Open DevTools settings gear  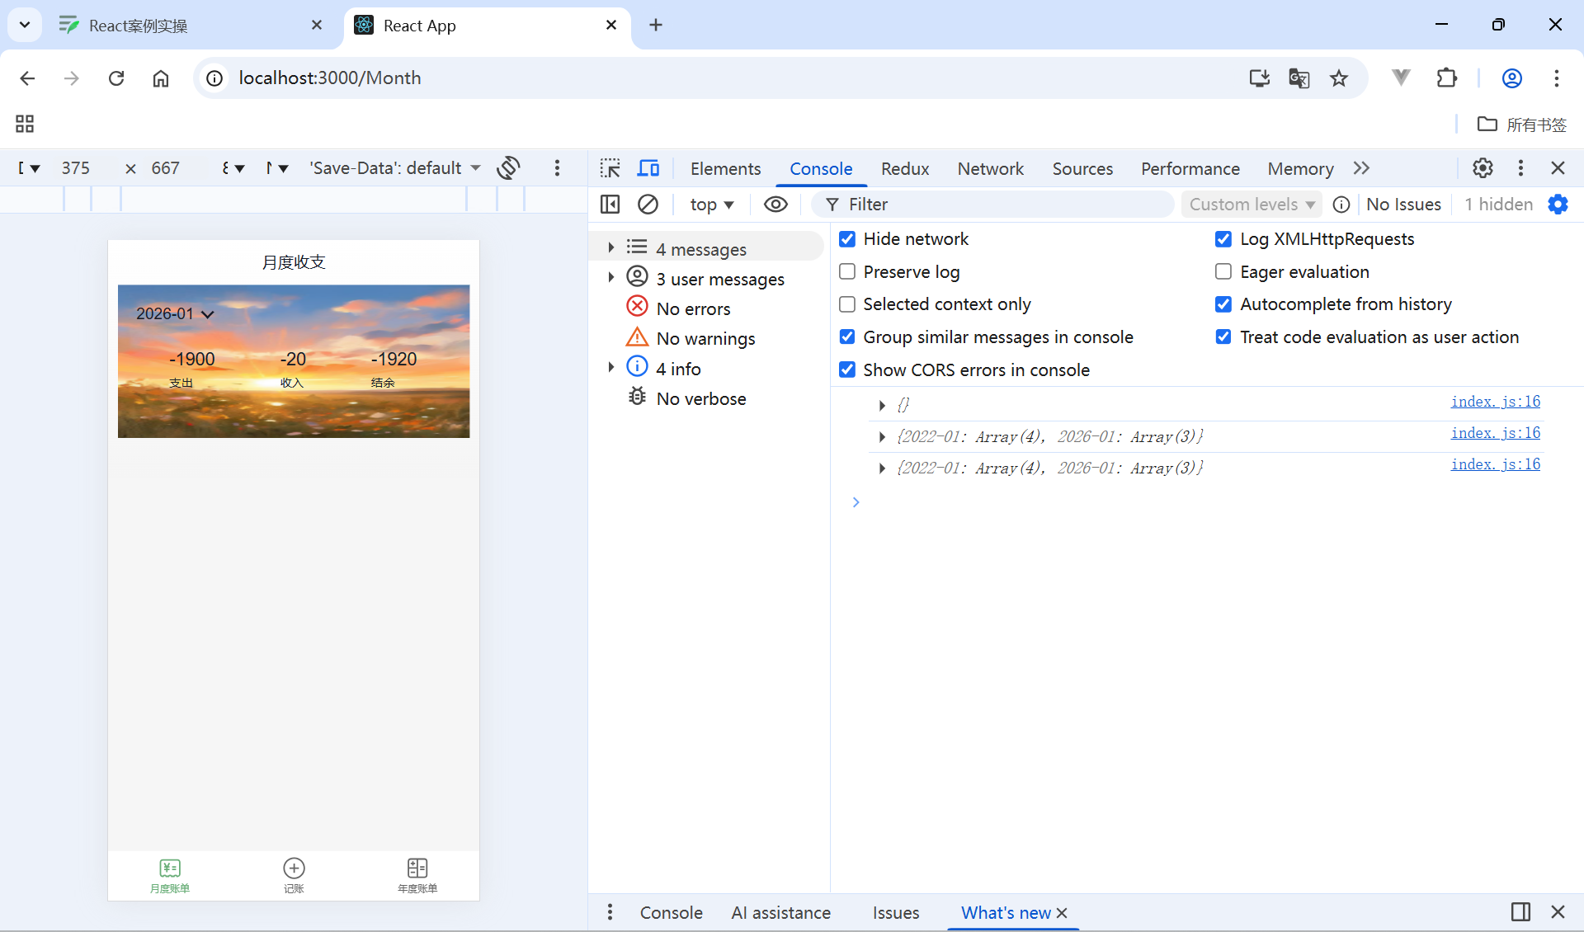[1483, 168]
